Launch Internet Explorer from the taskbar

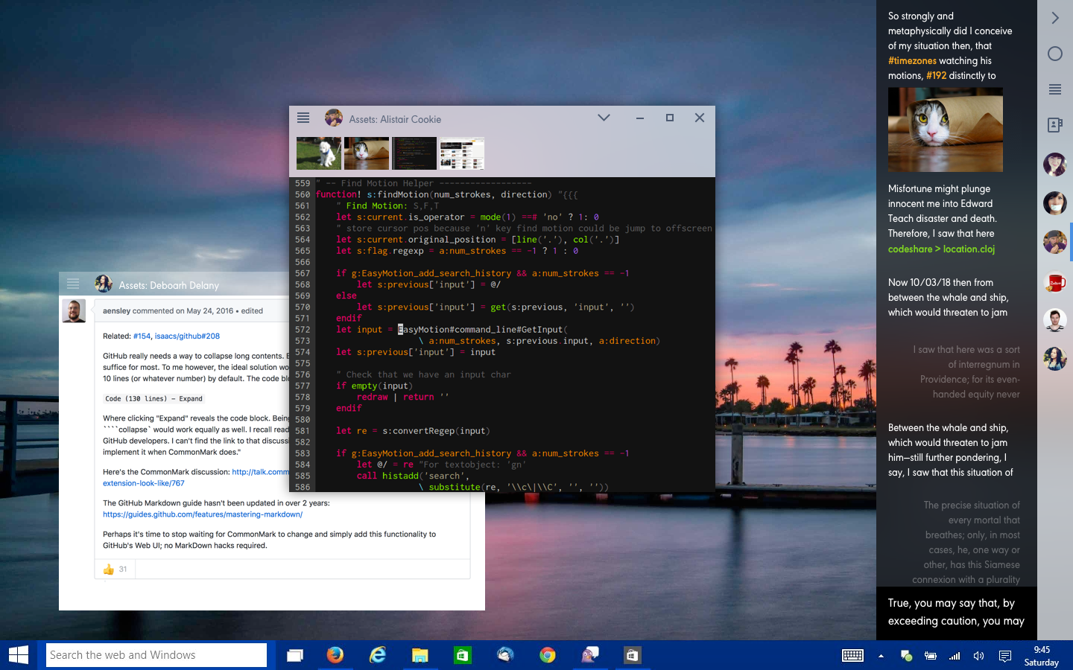tap(378, 655)
